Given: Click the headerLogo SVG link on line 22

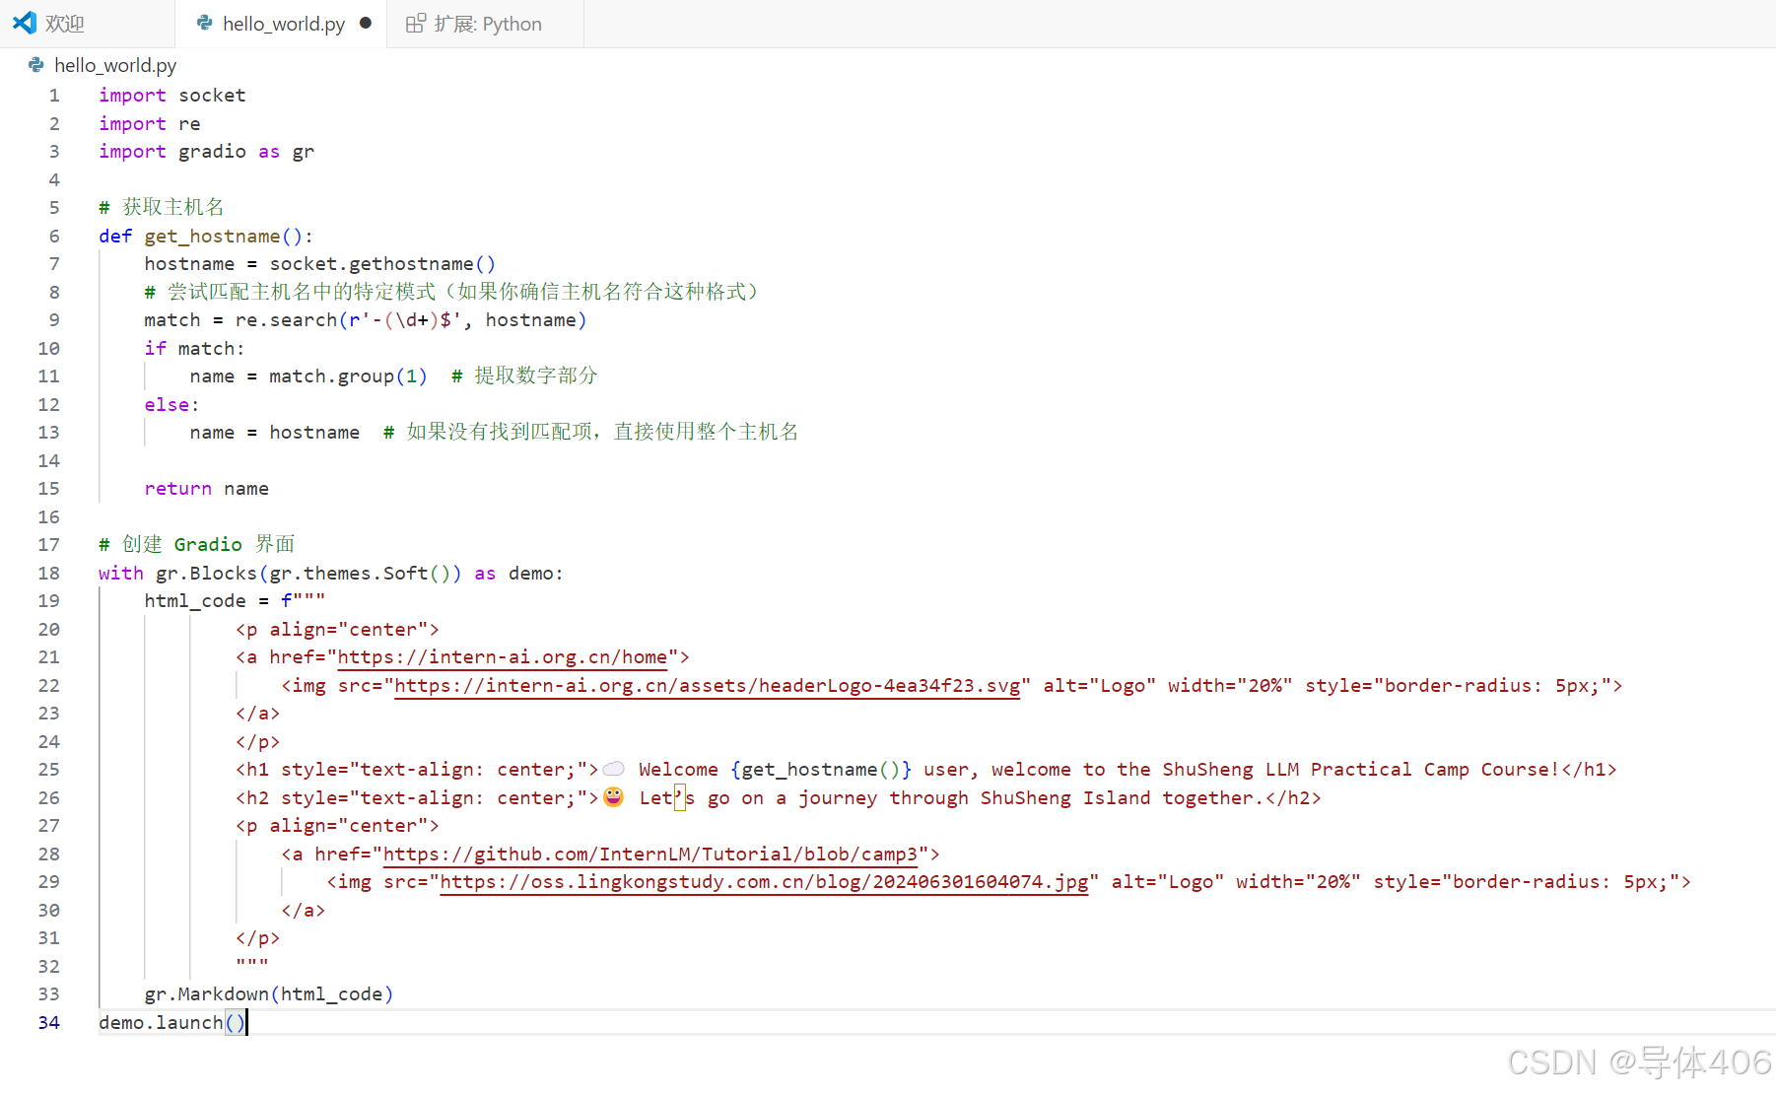Looking at the screenshot, I should [706, 685].
